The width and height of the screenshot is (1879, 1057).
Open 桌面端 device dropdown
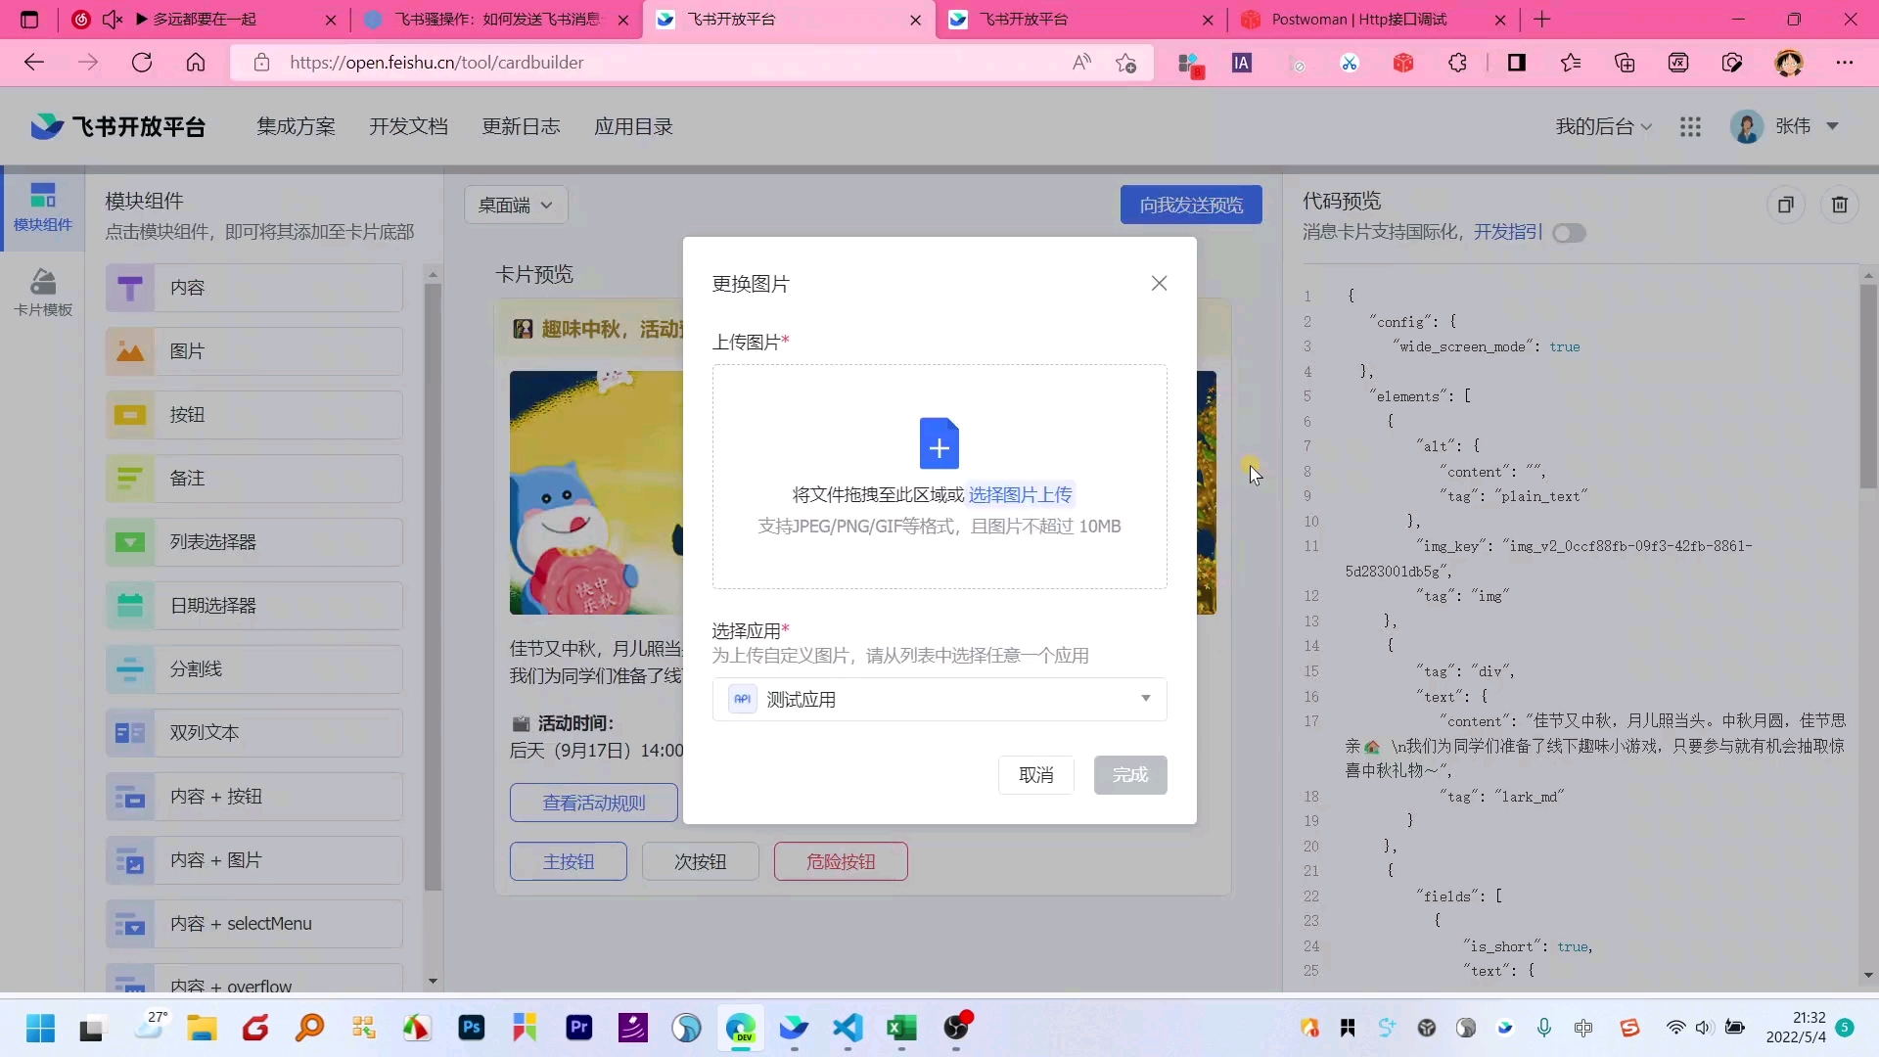(516, 206)
